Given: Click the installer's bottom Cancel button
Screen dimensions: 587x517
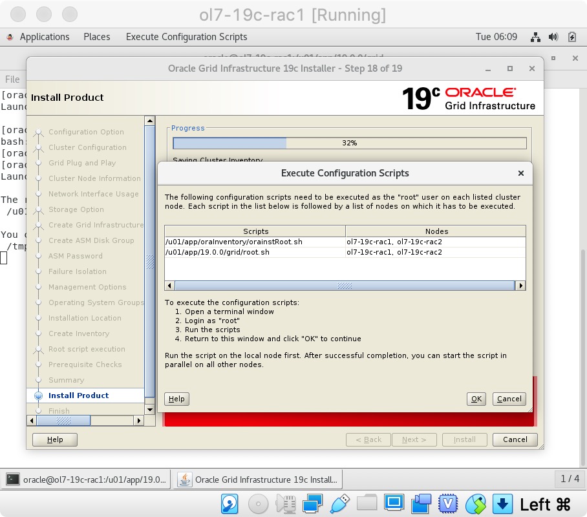Looking at the screenshot, I should coord(515,439).
